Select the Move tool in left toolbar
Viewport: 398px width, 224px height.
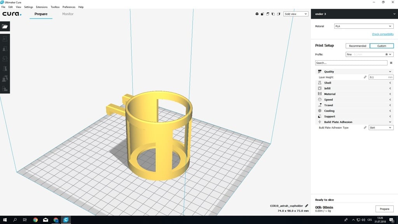click(5, 39)
